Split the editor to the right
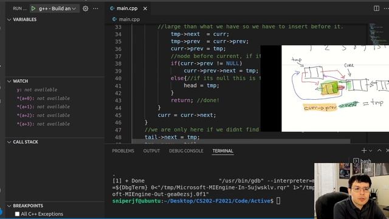 click(376, 8)
